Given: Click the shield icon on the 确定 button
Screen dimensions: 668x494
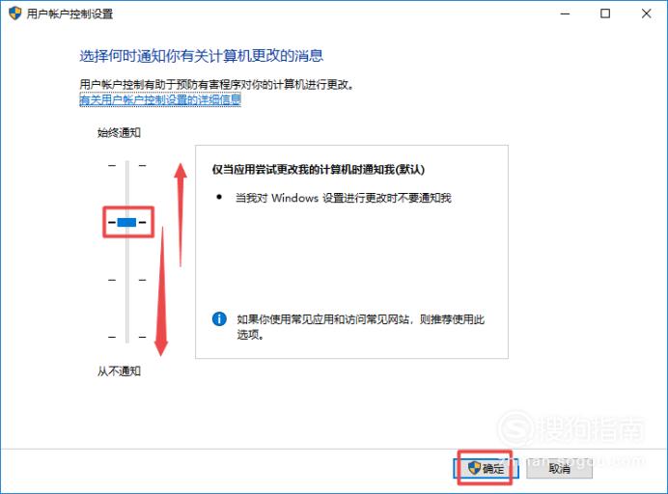Looking at the screenshot, I should click(x=474, y=468).
